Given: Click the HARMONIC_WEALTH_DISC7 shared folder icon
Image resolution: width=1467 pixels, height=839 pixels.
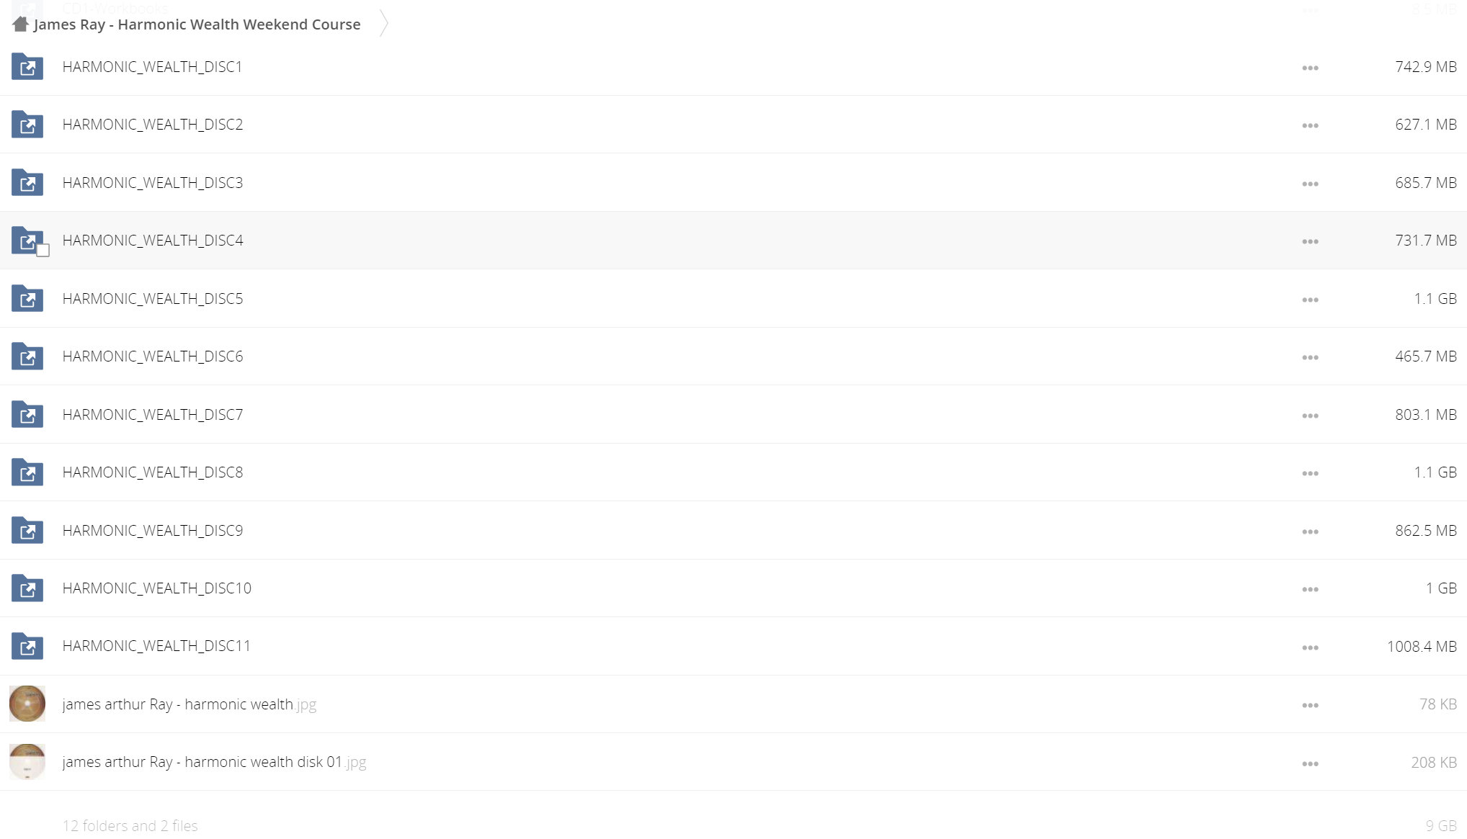Looking at the screenshot, I should tap(27, 415).
